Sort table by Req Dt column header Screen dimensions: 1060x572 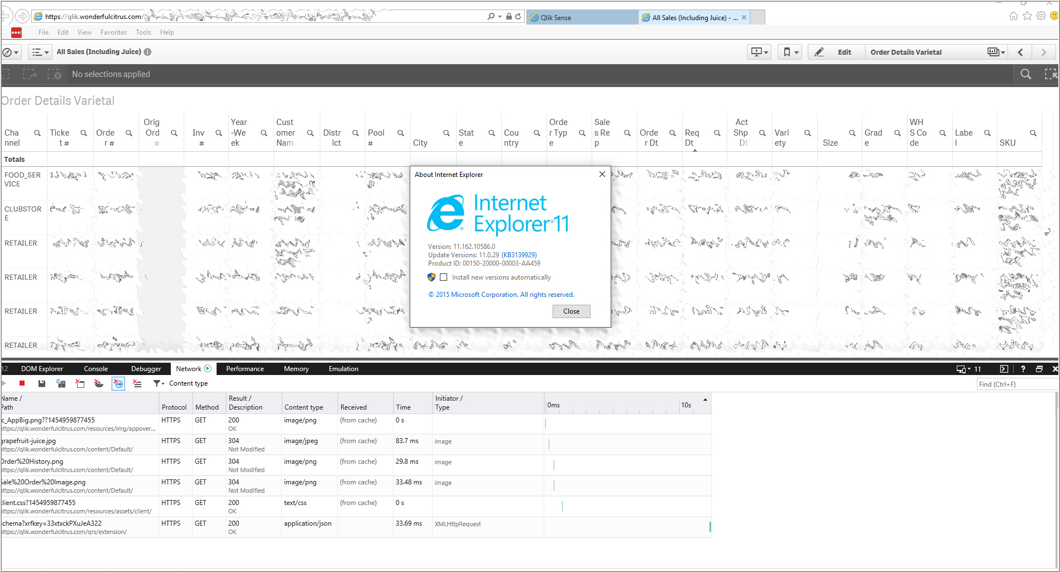click(692, 137)
